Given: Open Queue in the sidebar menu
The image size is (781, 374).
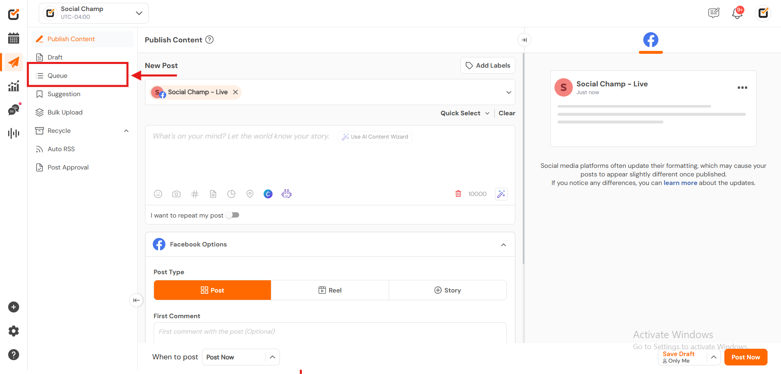Looking at the screenshot, I should 57,76.
